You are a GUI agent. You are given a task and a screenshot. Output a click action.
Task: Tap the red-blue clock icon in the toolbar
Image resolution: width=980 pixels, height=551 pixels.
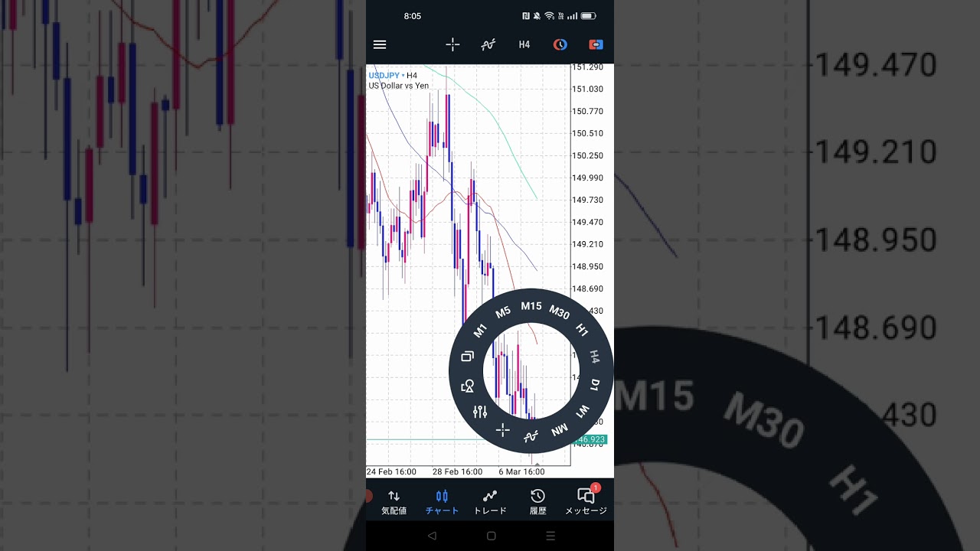point(560,44)
